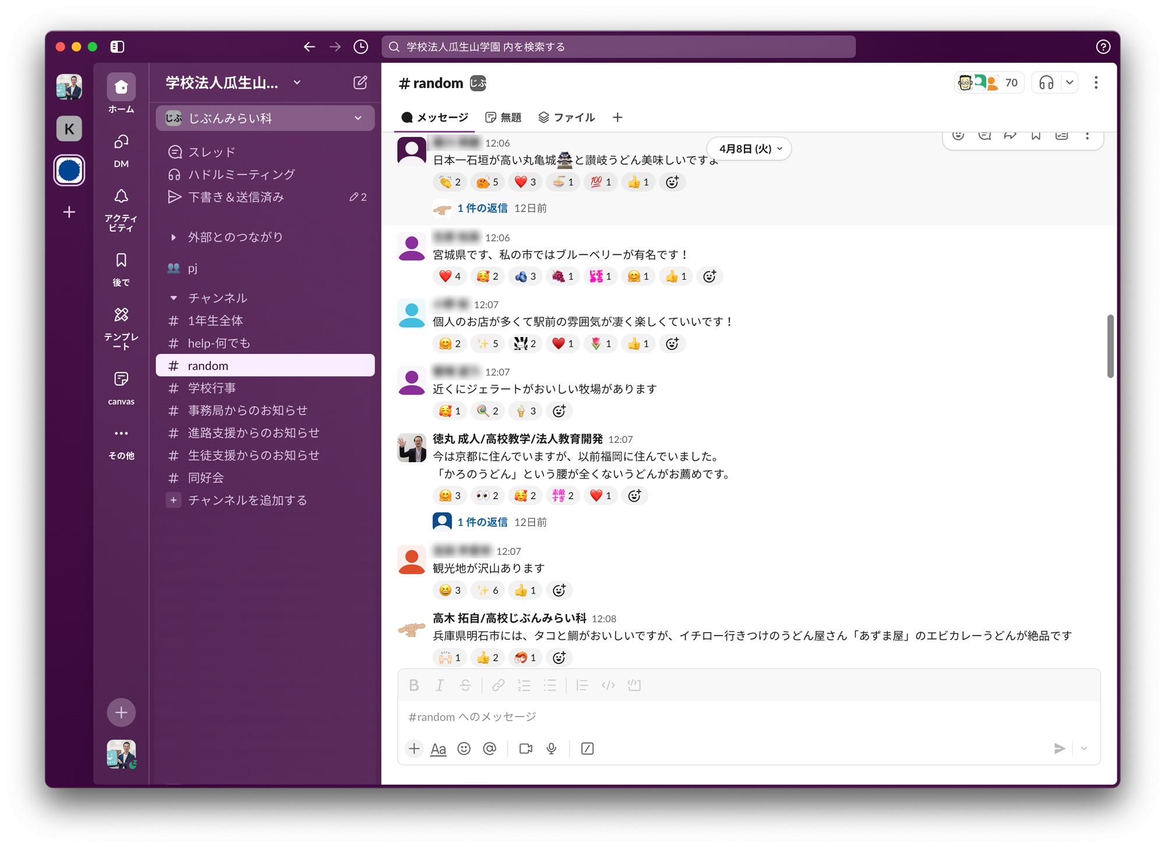Toggle the blueberry reaction with count 3

coord(525,277)
